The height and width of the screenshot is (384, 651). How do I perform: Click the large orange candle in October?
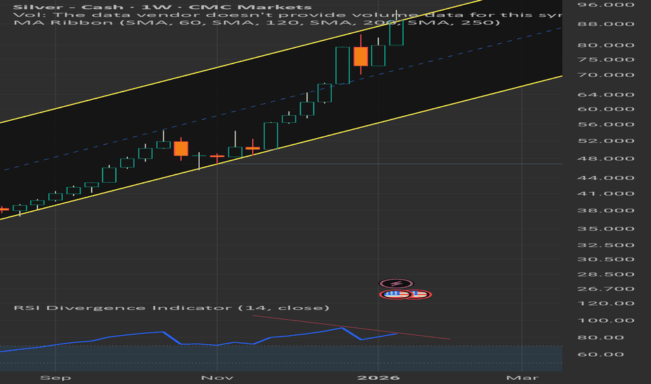(x=181, y=149)
